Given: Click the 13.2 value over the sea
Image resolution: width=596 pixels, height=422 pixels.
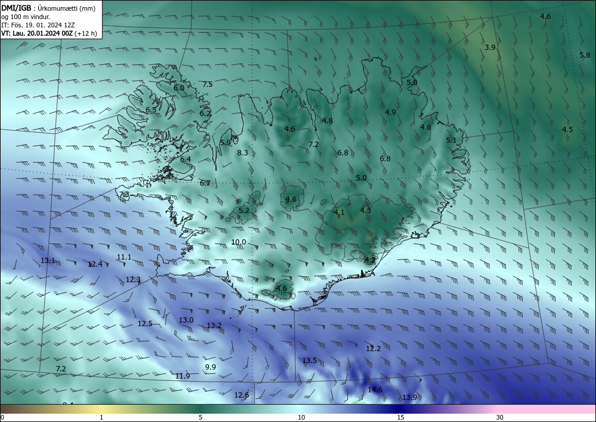Looking at the screenshot, I should [214, 325].
